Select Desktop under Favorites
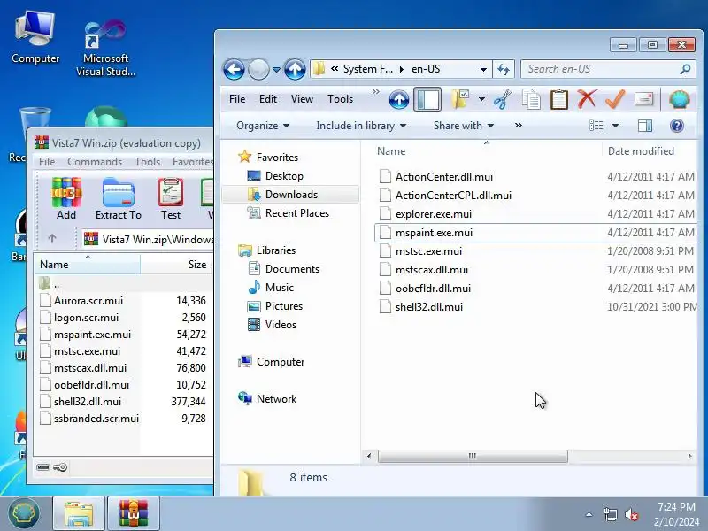Screen dimensions: 708x531 pyautogui.click(x=284, y=175)
